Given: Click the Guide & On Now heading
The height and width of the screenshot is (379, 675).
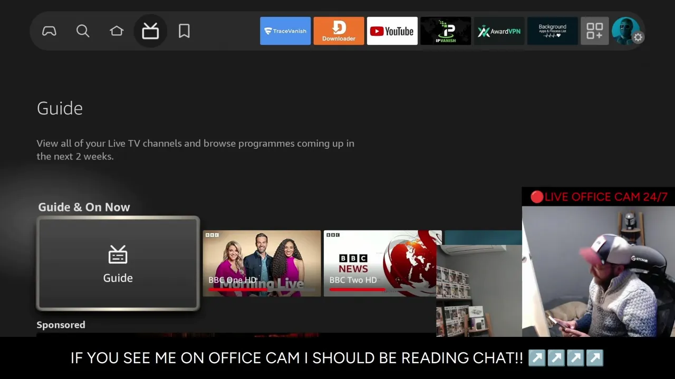Looking at the screenshot, I should point(84,207).
